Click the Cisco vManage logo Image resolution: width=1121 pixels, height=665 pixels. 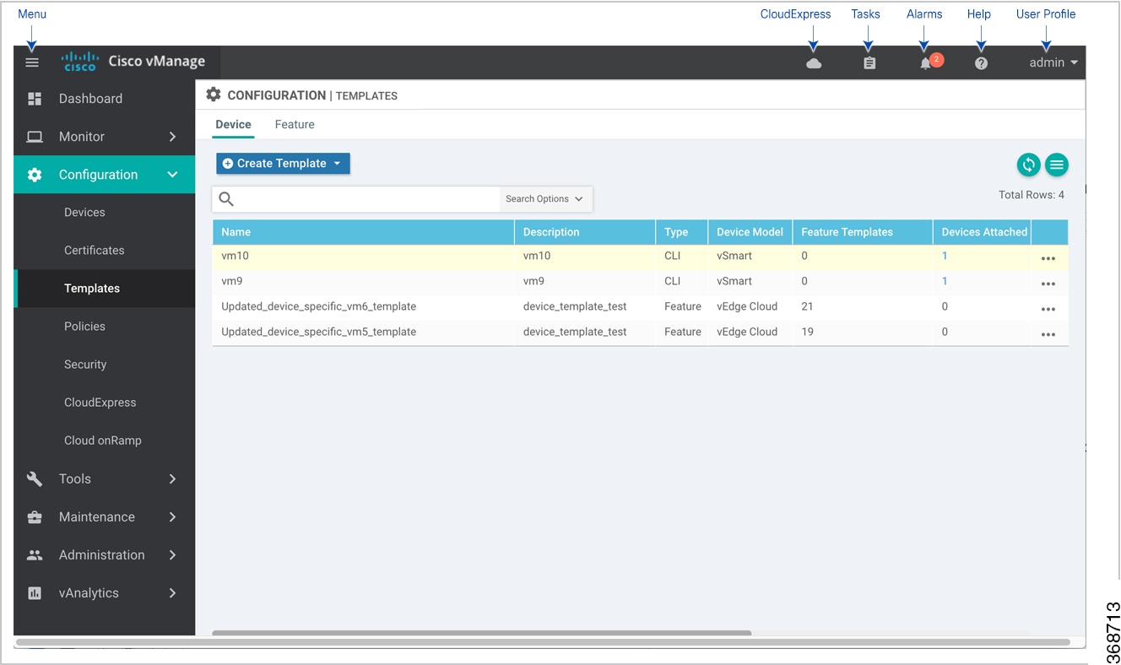tap(133, 62)
